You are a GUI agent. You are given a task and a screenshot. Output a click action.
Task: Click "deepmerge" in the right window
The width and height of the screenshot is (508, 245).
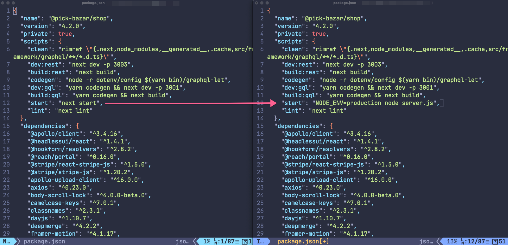[300, 226]
